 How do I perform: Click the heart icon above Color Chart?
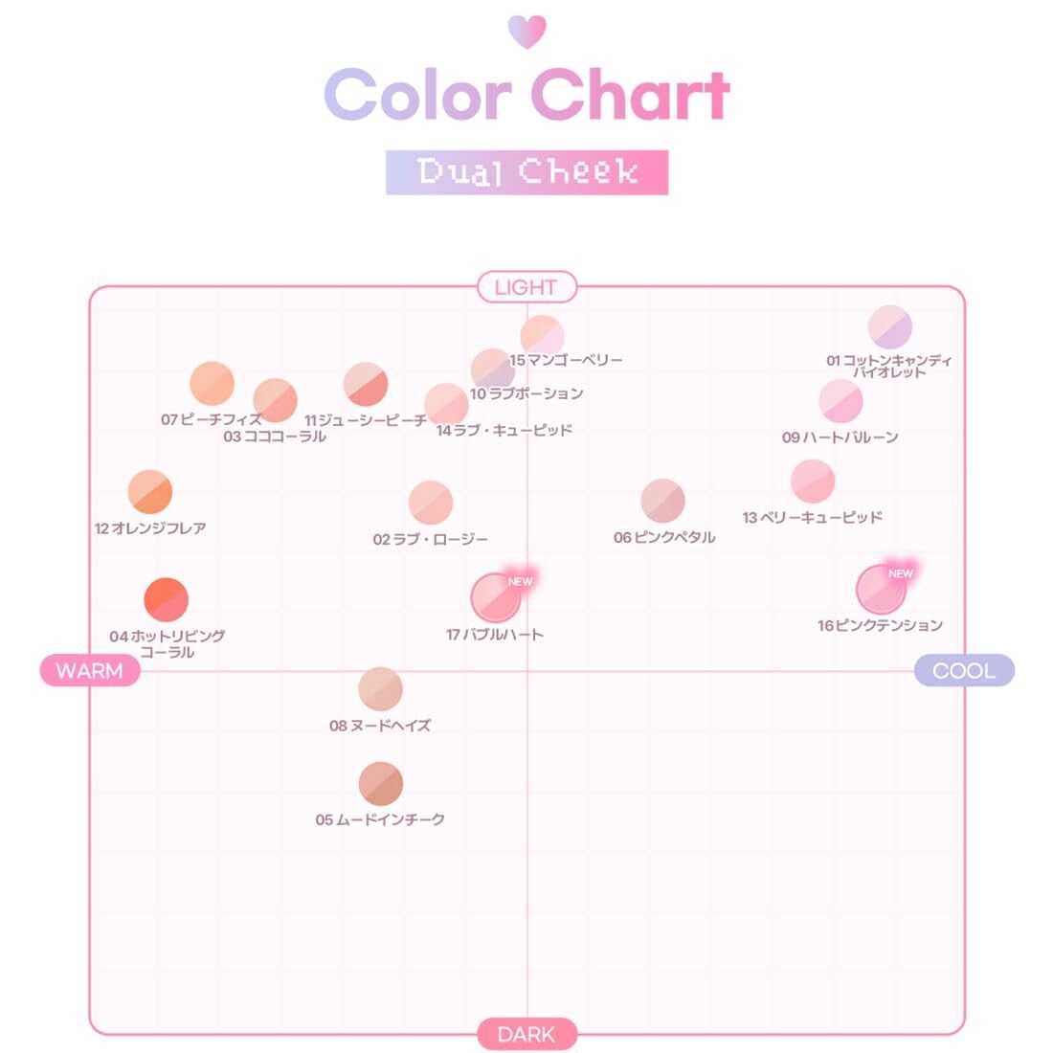pyautogui.click(x=526, y=32)
